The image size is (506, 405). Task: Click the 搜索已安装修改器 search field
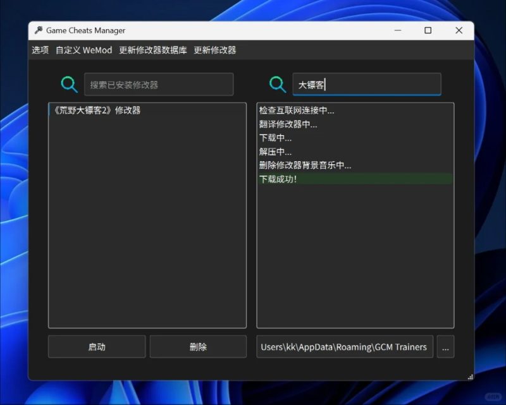(x=158, y=83)
